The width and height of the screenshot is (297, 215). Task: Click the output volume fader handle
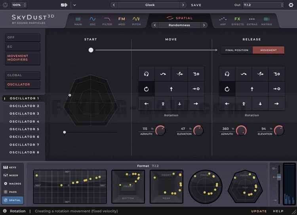279,177
